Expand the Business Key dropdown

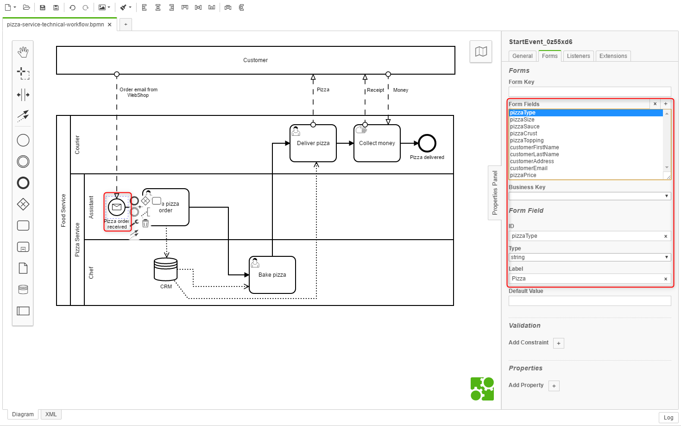pyautogui.click(x=589, y=196)
